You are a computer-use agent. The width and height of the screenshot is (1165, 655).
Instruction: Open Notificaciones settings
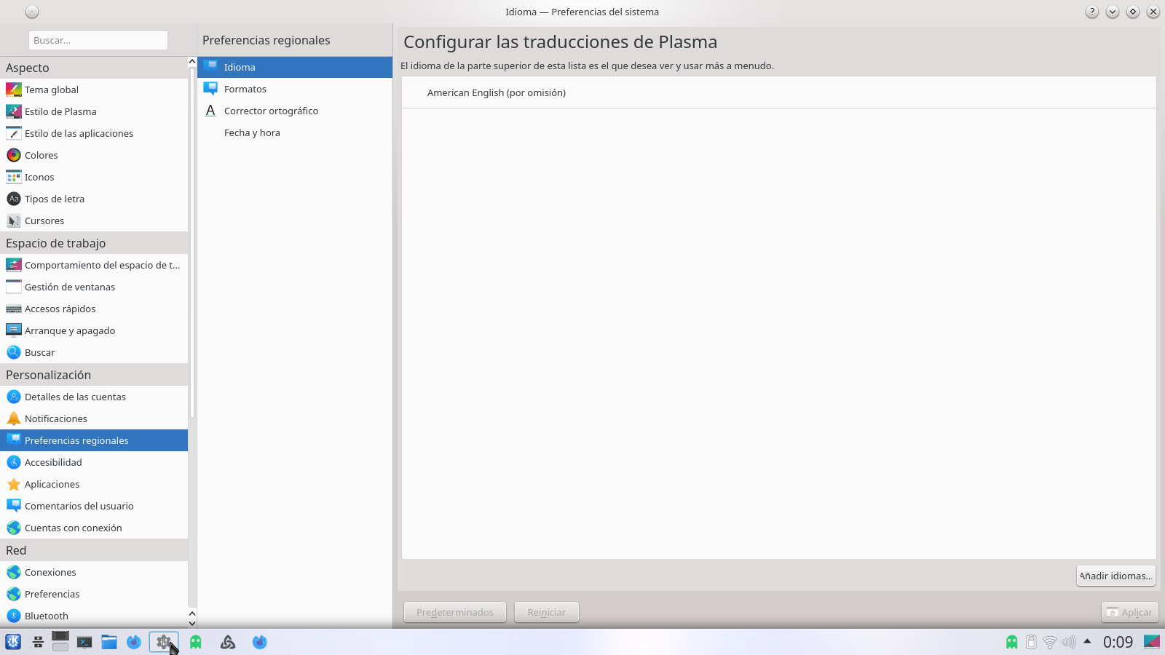pyautogui.click(x=94, y=418)
